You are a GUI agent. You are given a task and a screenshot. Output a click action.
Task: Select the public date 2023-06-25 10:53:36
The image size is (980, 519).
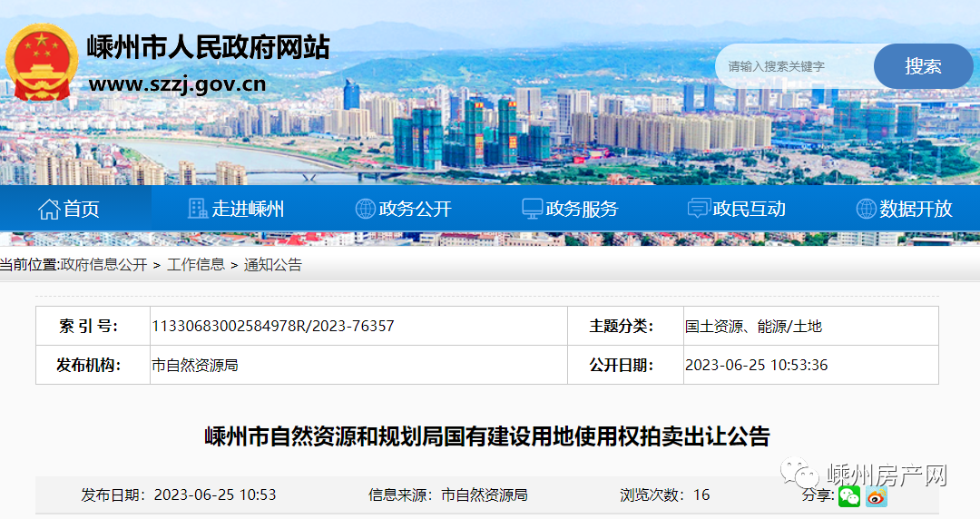[756, 365]
